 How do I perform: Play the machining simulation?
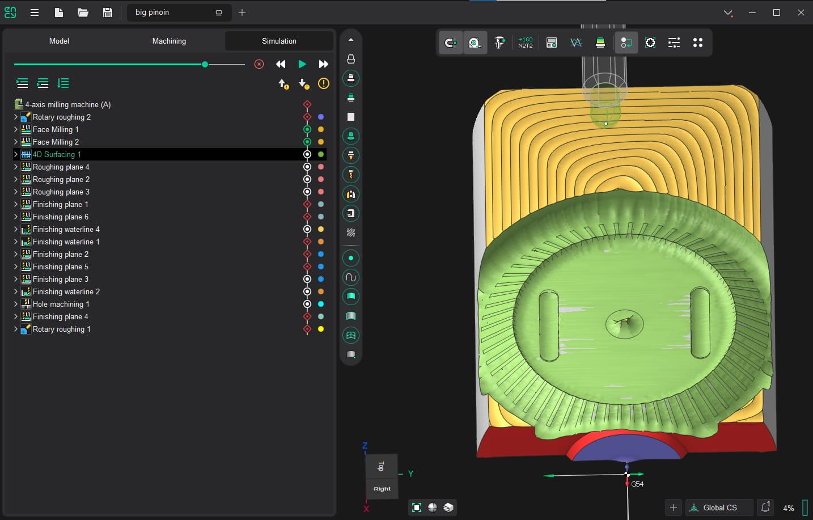pos(302,64)
